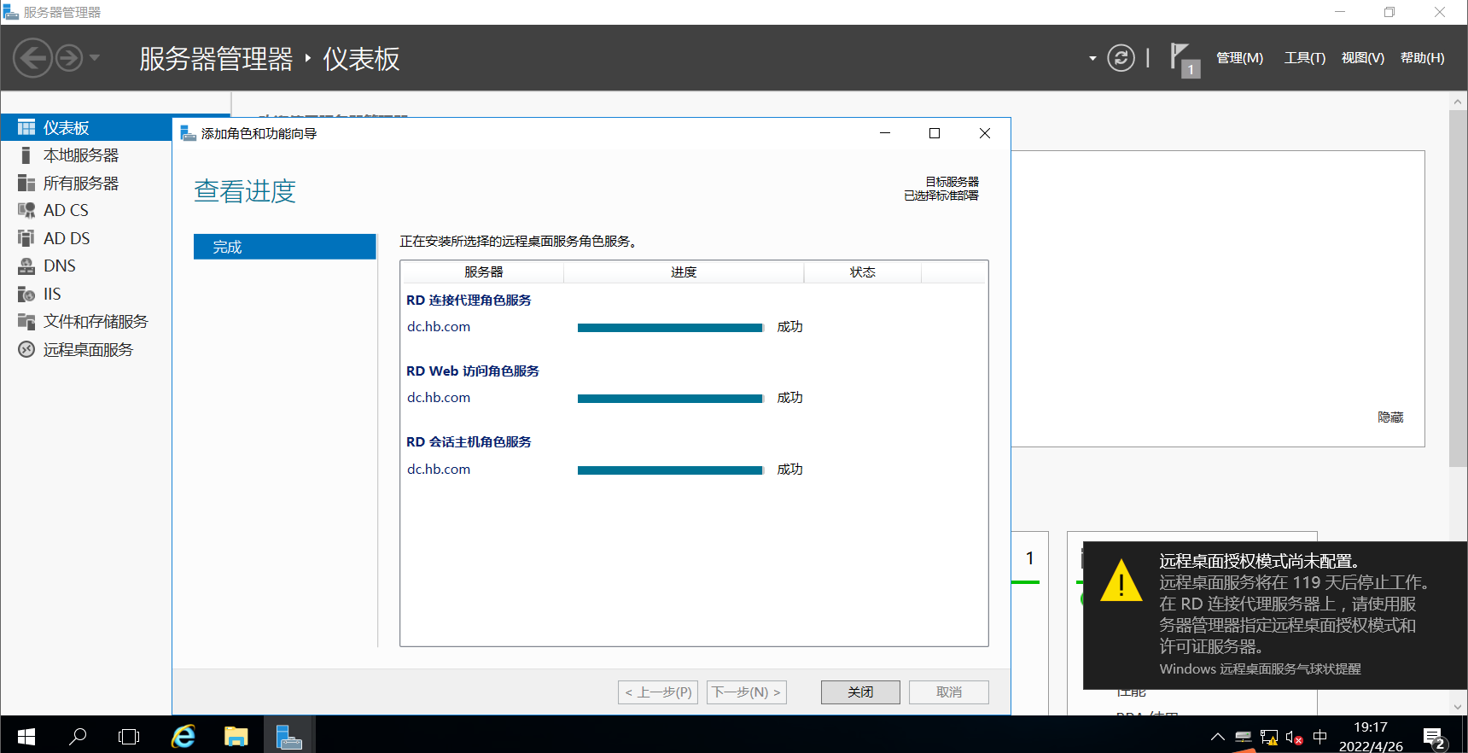Screen dimensions: 1468x753
Task: Click the IIS sidebar icon
Action: click(x=26, y=294)
